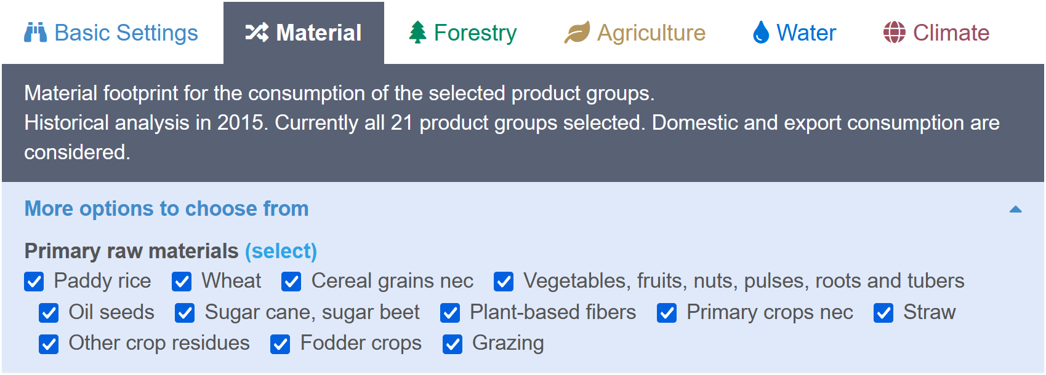
Task: Uncheck the Paddy rice checkbox
Action: (x=34, y=282)
